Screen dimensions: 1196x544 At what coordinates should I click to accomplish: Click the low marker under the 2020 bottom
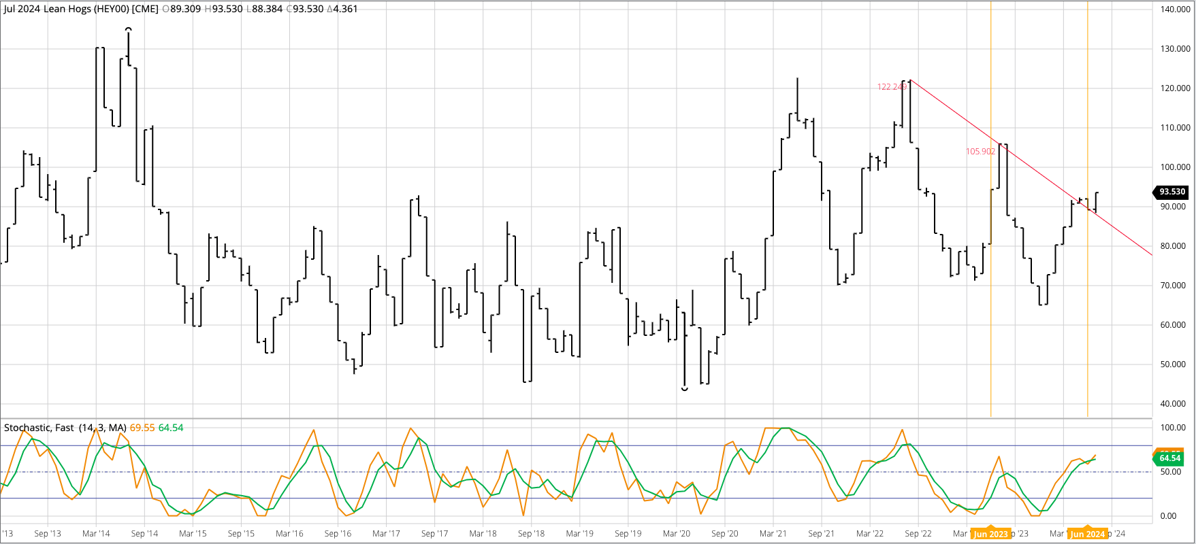[x=684, y=389]
